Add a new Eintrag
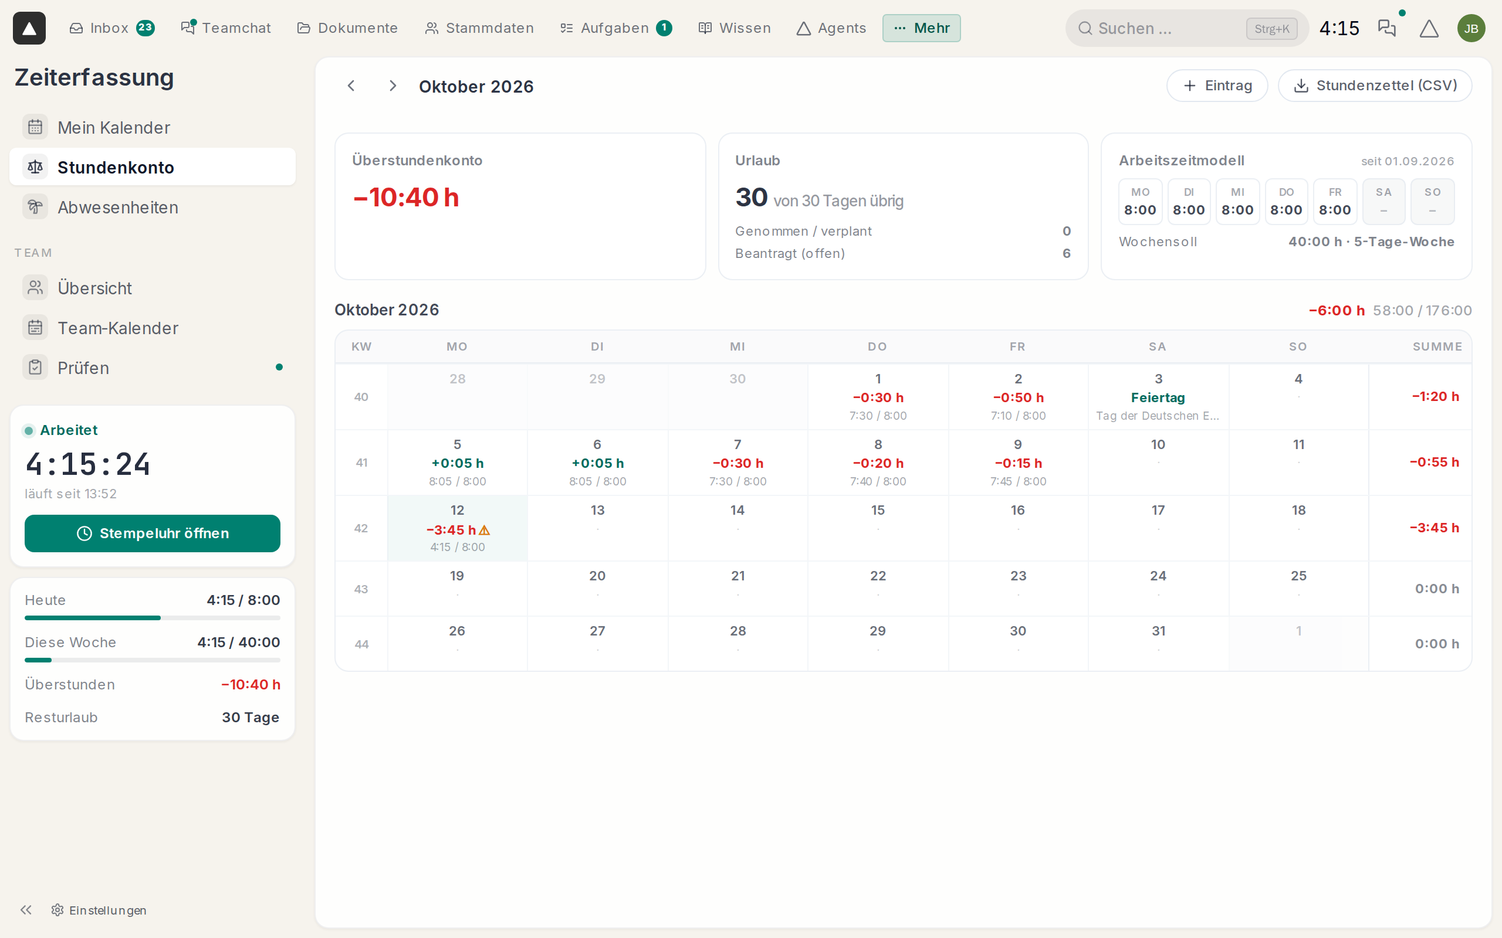This screenshot has height=938, width=1502. click(1216, 86)
